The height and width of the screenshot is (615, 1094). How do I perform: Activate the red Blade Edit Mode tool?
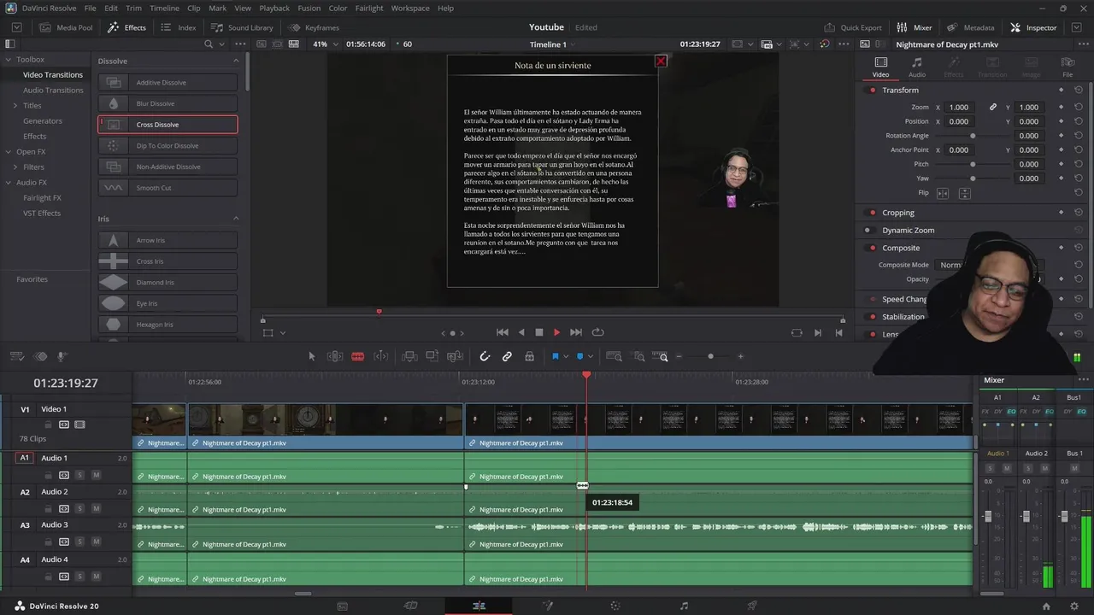tap(358, 356)
